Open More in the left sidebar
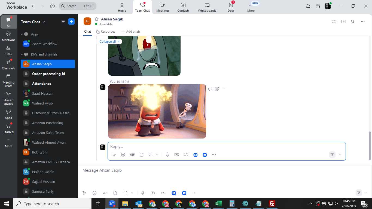Viewport: 372px width, 209px height. (8, 143)
